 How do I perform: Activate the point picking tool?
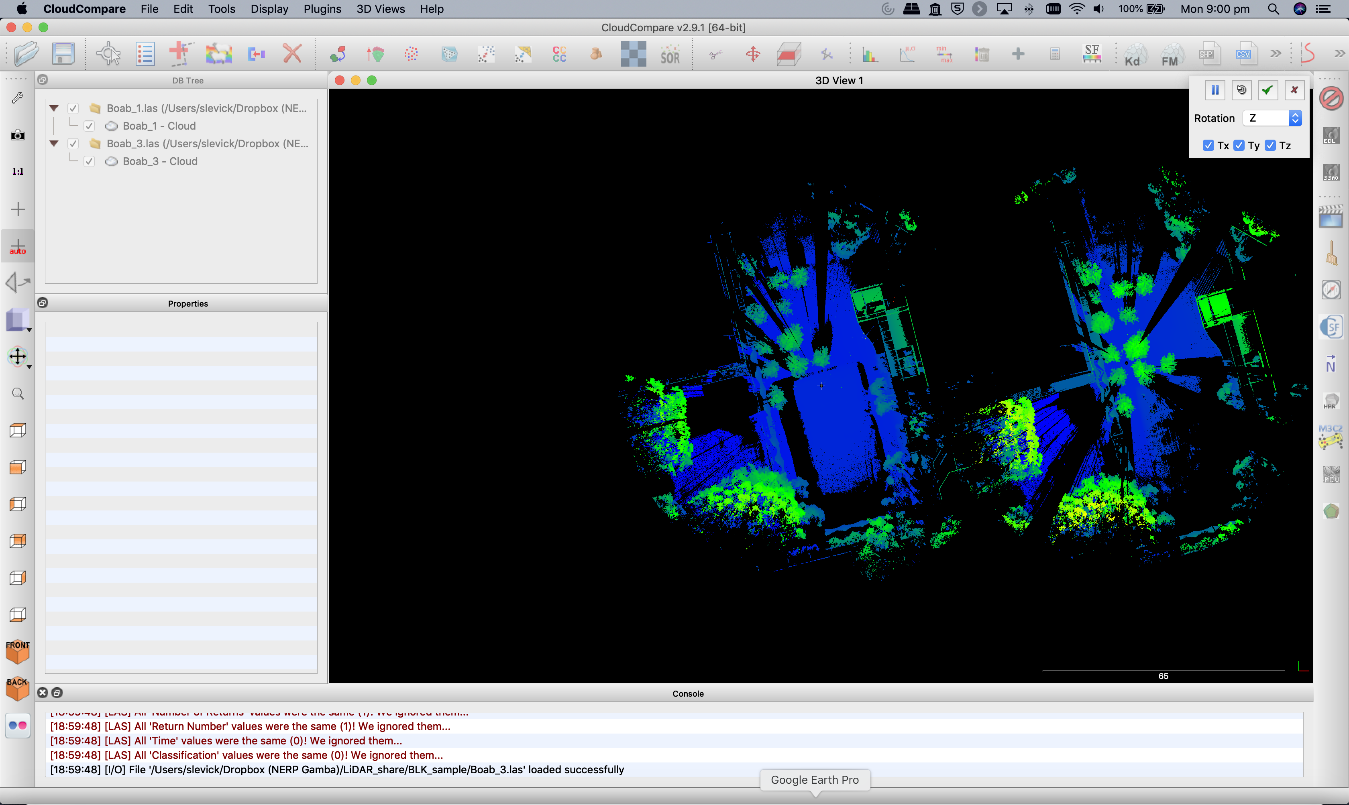pos(108,54)
